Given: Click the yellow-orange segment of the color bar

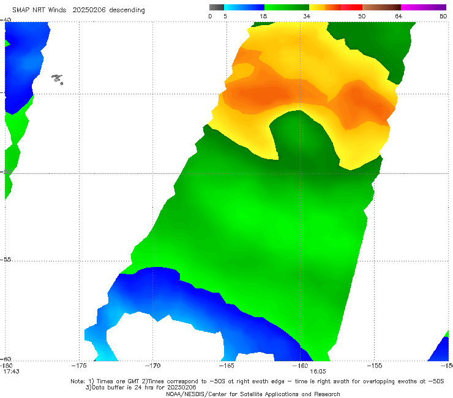Looking at the screenshot, I should click(x=325, y=7).
